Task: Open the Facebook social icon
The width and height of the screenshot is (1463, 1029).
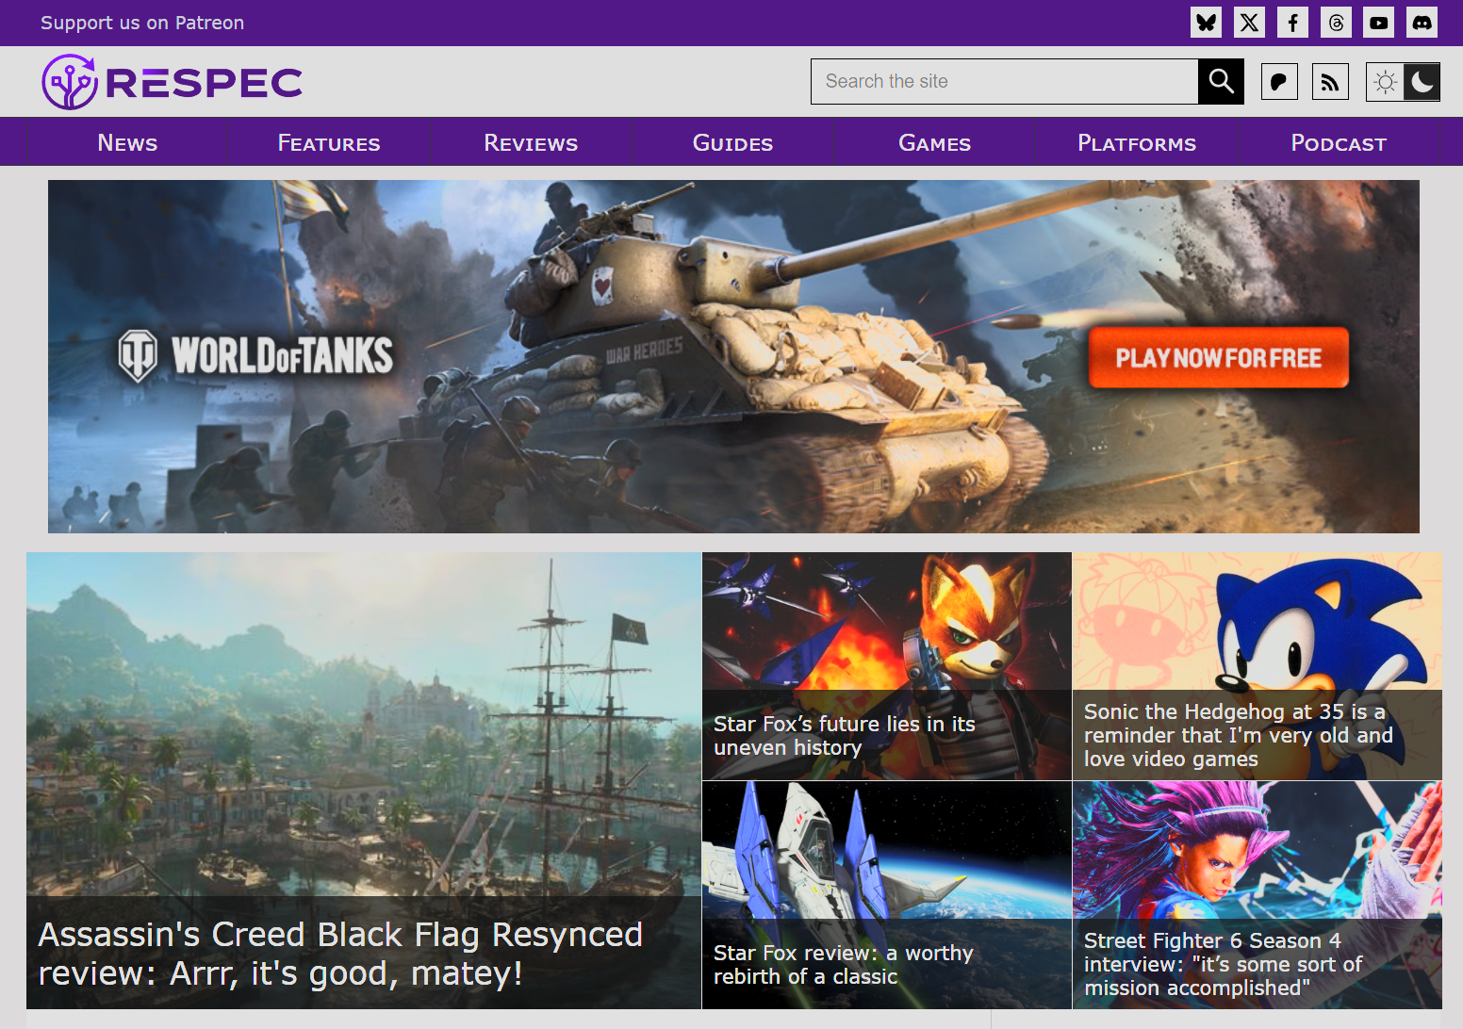Action: (1292, 23)
